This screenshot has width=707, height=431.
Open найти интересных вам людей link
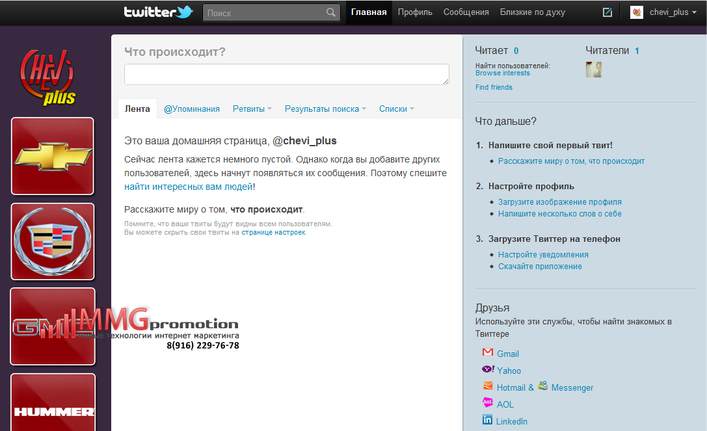[x=189, y=187]
